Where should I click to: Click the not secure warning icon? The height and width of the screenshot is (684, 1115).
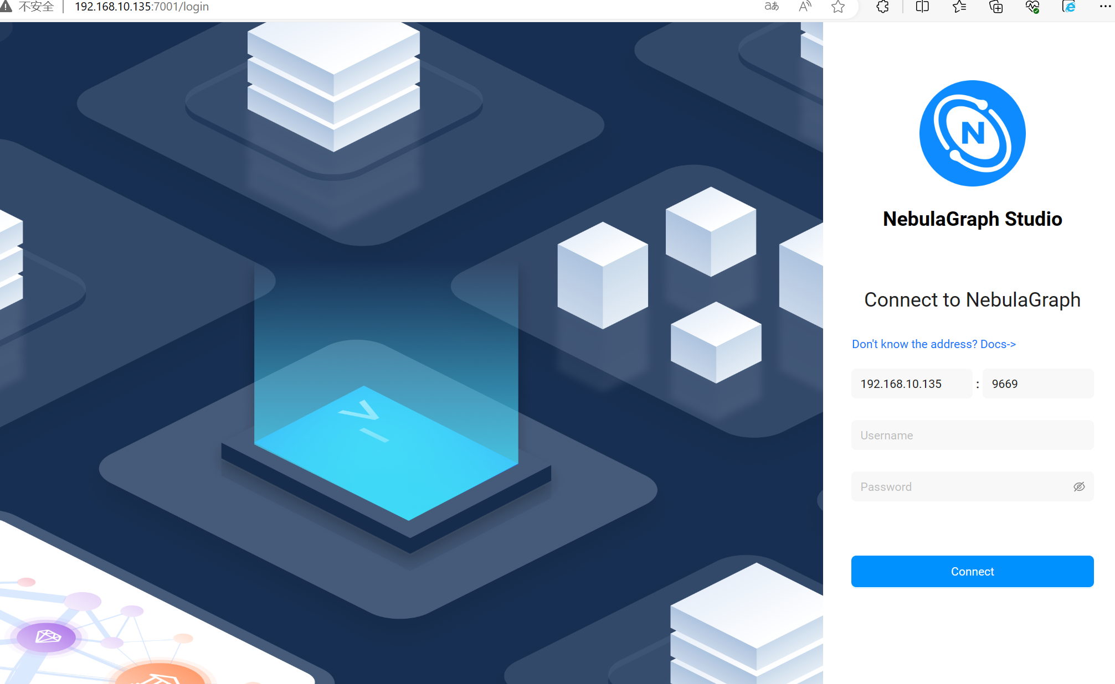coord(6,7)
